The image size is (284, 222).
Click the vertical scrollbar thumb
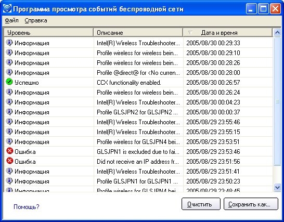point(277,101)
